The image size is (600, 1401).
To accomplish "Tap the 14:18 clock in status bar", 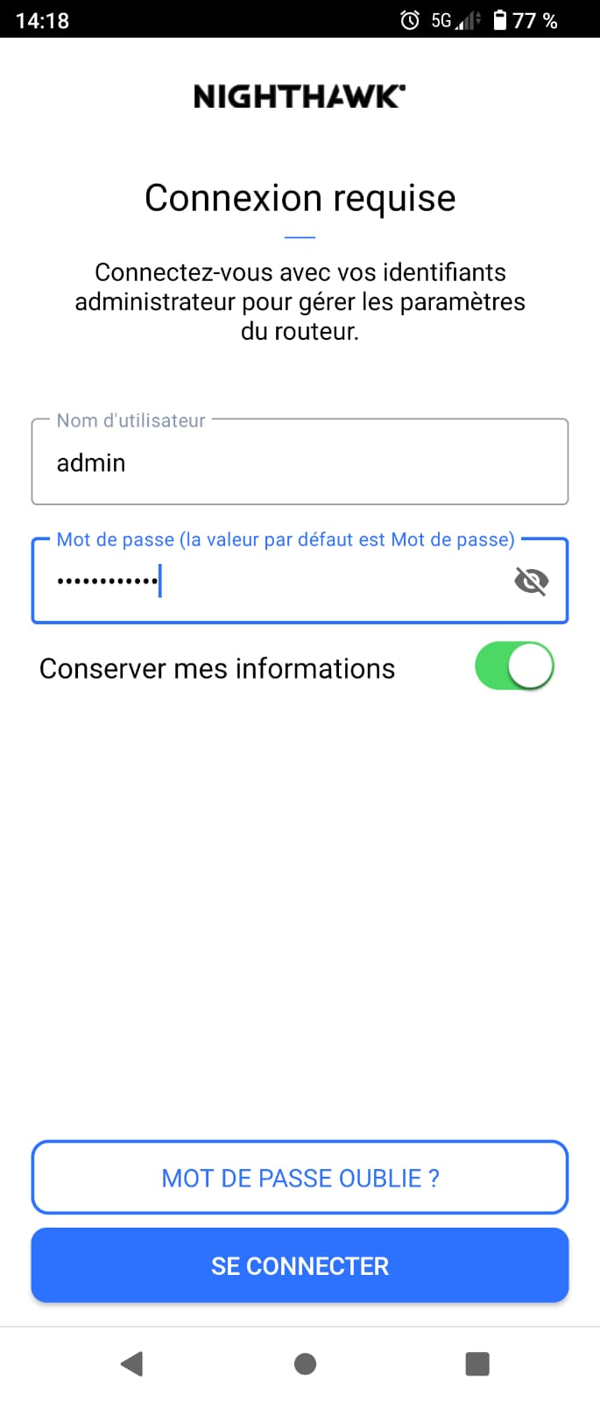I will (42, 20).
